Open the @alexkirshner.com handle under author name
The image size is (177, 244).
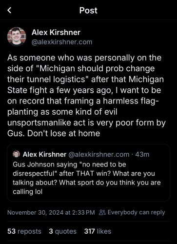click(62, 42)
